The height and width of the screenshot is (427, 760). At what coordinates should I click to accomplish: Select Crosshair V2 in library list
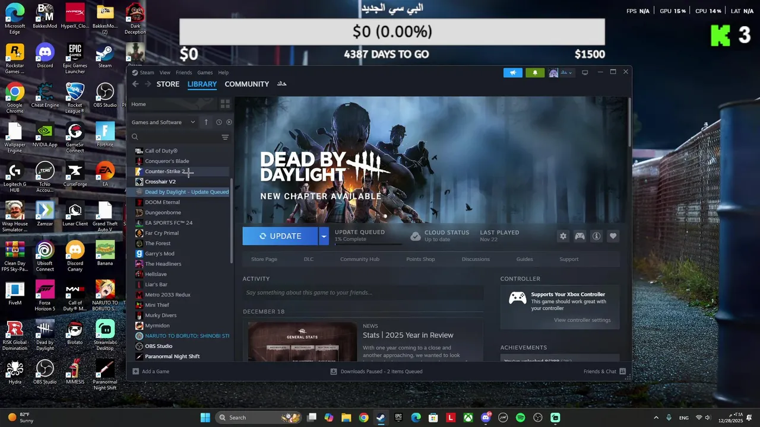click(178, 181)
